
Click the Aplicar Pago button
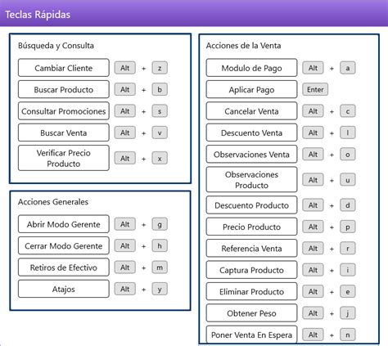pyautogui.click(x=251, y=89)
